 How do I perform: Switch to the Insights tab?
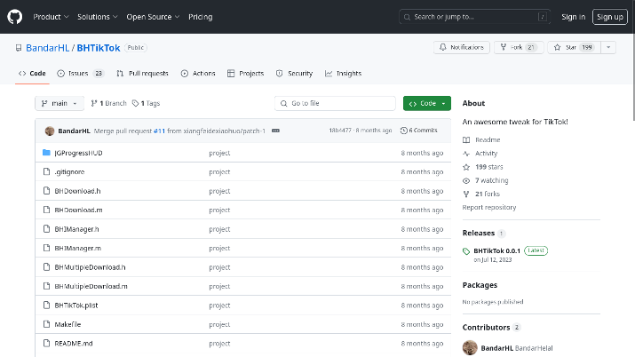click(x=343, y=73)
